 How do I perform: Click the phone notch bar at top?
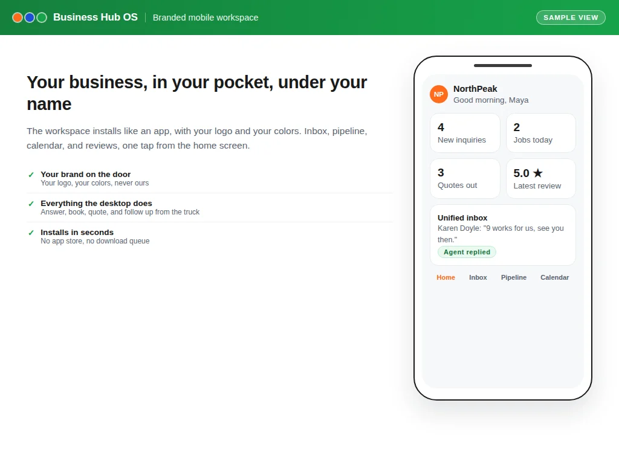(502, 65)
